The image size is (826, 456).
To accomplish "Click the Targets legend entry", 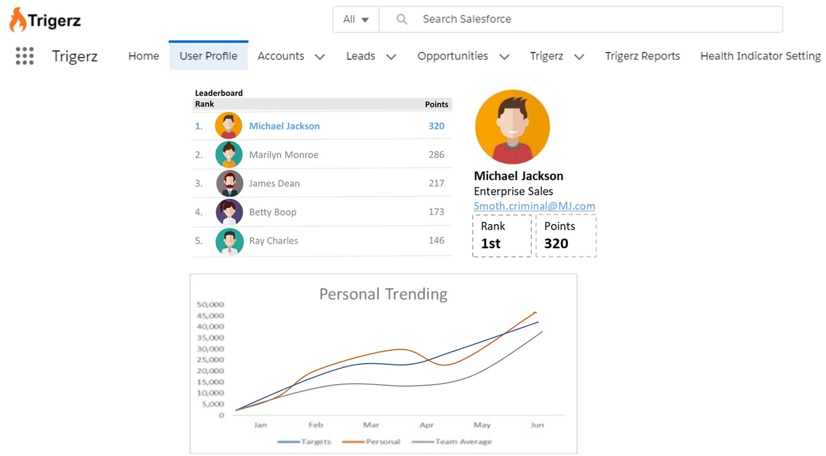I will [x=305, y=442].
